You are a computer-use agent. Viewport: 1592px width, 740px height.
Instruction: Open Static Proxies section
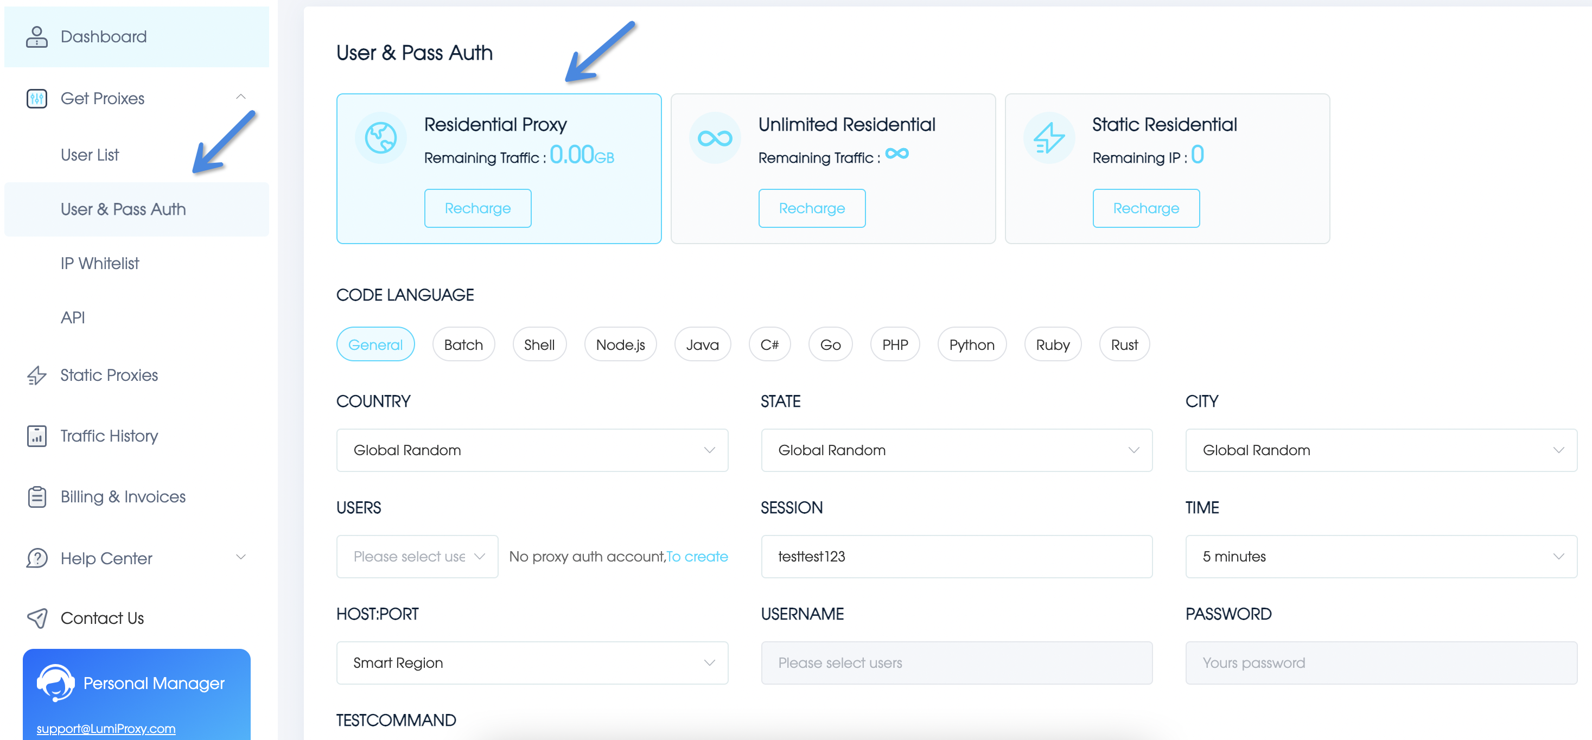click(109, 375)
